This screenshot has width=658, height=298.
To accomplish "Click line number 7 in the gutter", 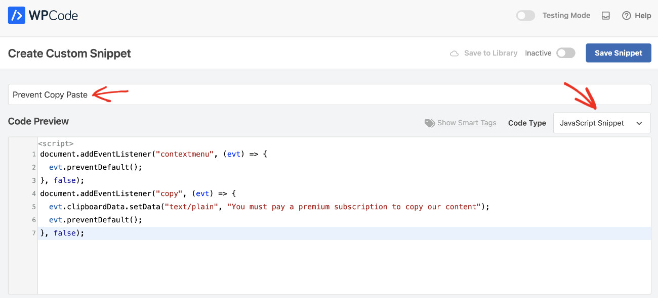I will [x=33, y=233].
